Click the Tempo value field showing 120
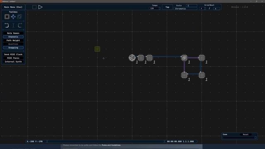 click(154, 8)
